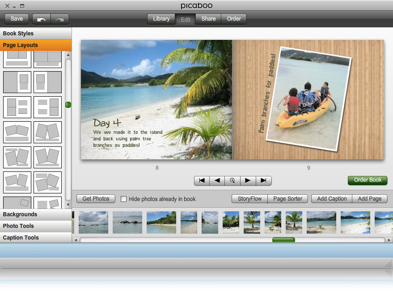Pick layout with two stacked photos left, text right
The height and width of the screenshot is (291, 393).
pos(17,107)
